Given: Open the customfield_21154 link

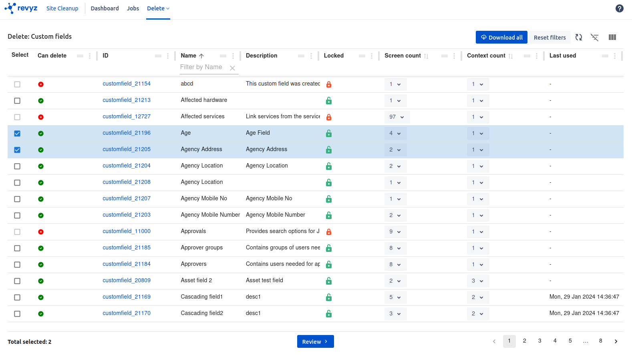Looking at the screenshot, I should pos(127,84).
